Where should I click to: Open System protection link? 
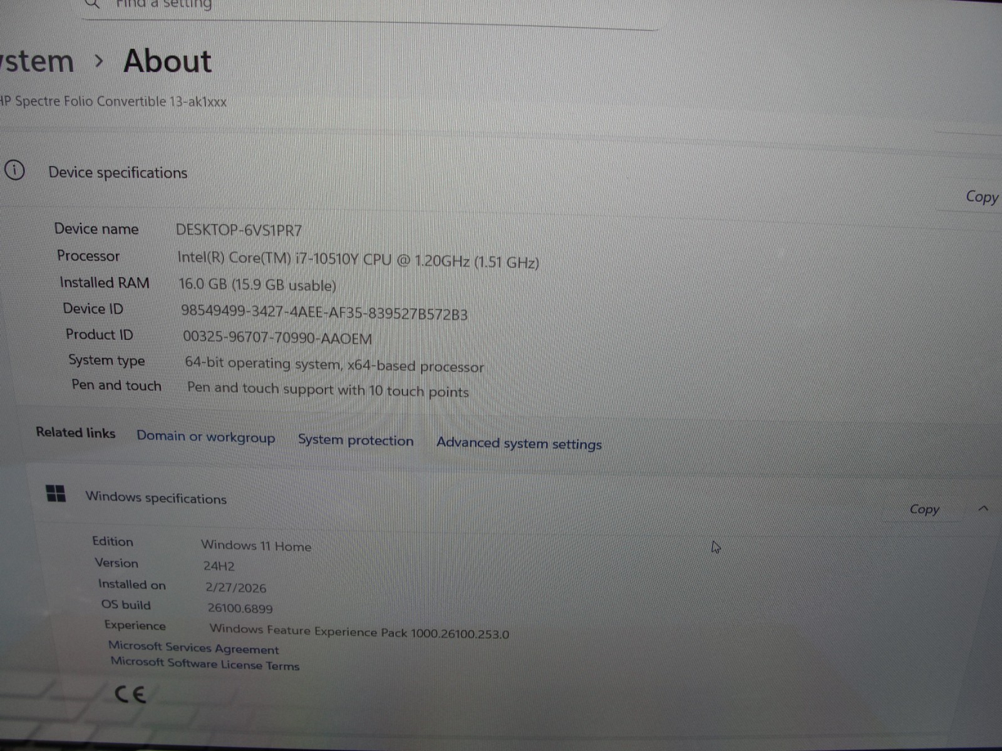coord(356,441)
